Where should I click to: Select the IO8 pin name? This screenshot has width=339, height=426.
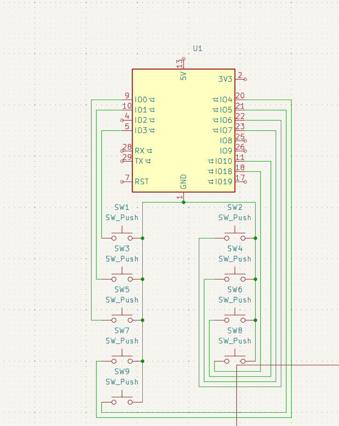click(226, 141)
